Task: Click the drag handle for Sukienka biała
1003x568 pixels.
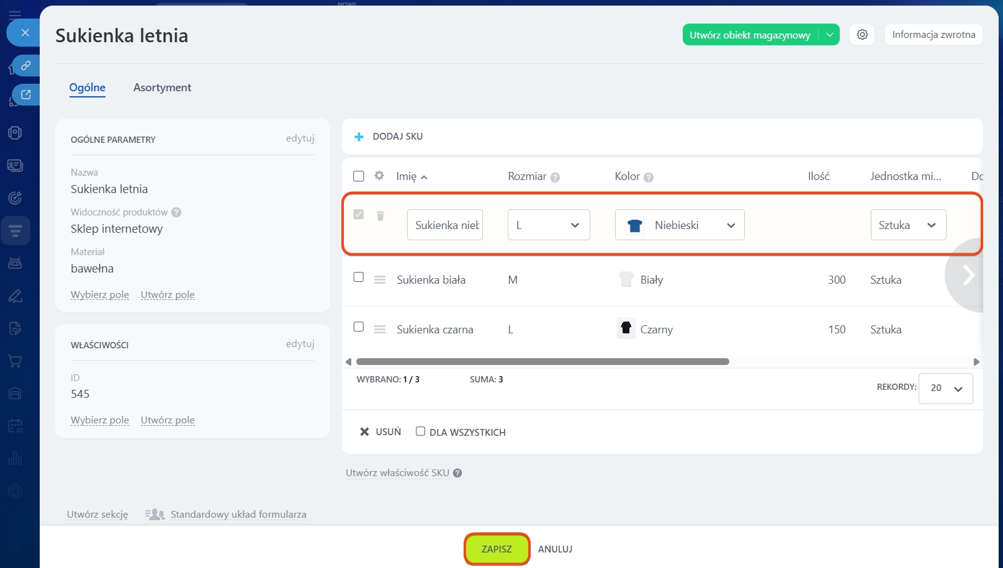Action: [x=380, y=280]
